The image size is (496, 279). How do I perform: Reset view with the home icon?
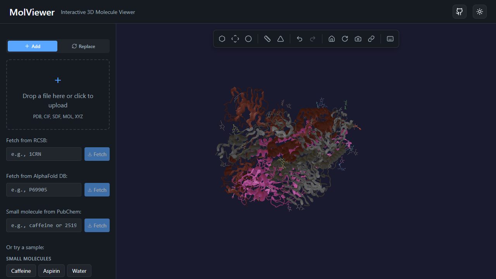[x=332, y=39]
